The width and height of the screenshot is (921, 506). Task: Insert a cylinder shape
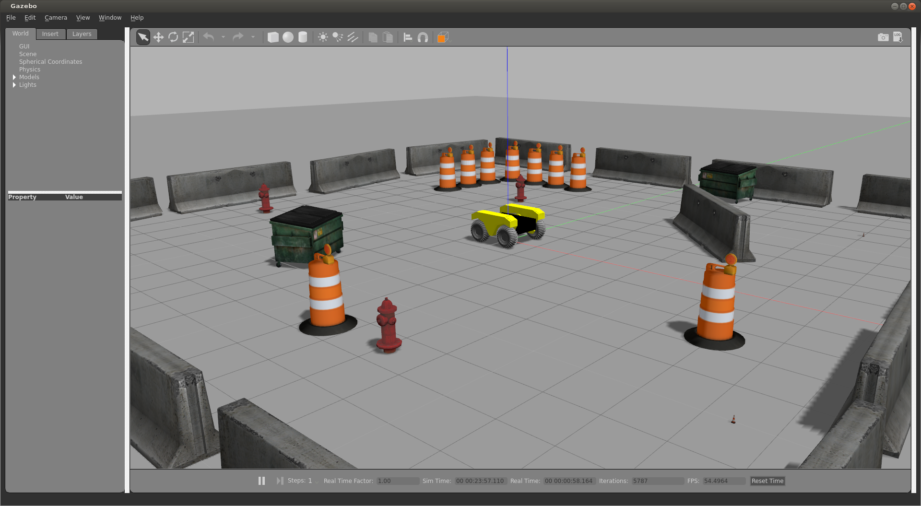(x=303, y=37)
